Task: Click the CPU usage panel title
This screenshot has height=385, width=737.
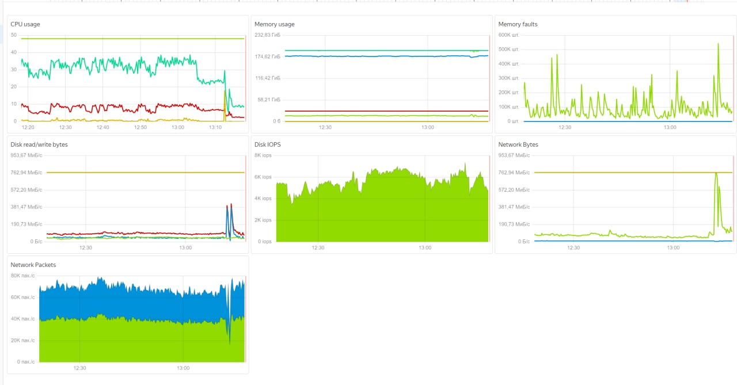Action: tap(25, 24)
